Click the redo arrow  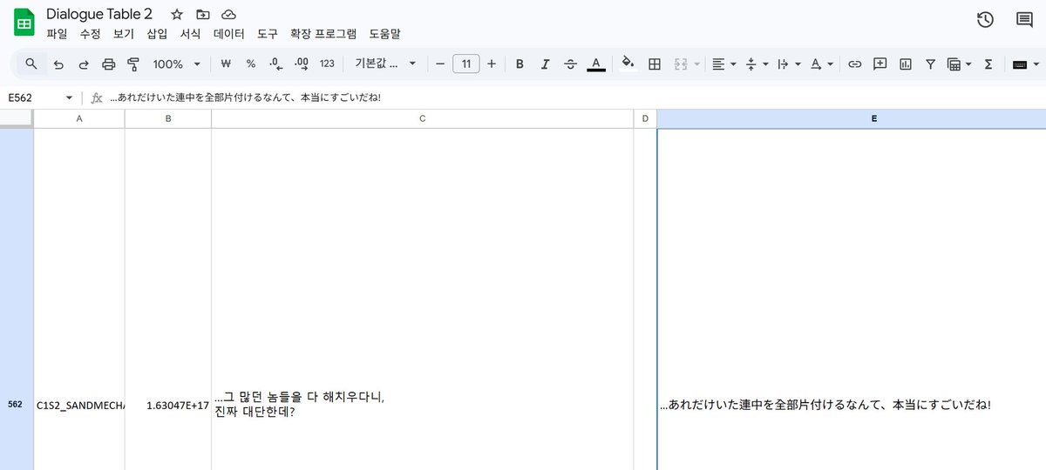click(84, 64)
